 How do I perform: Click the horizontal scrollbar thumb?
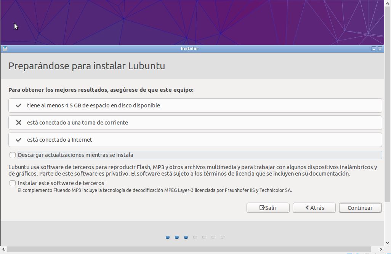click(x=191, y=249)
